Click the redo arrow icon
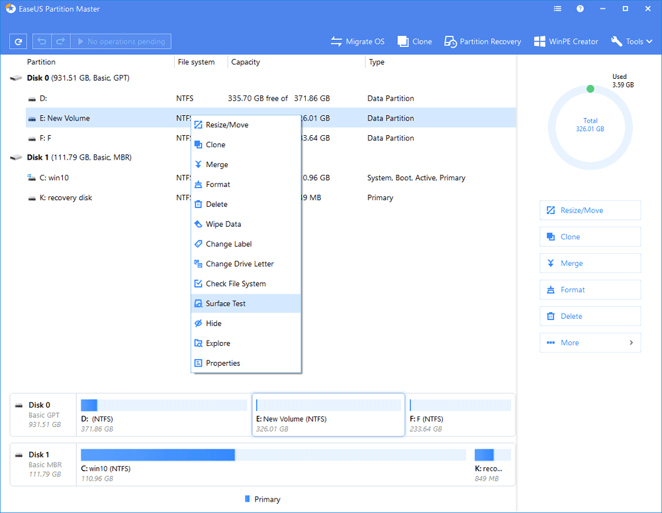Screen dimensions: 662x513 [x=60, y=41]
